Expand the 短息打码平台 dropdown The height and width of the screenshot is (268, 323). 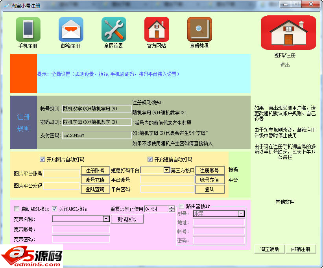point(166,170)
